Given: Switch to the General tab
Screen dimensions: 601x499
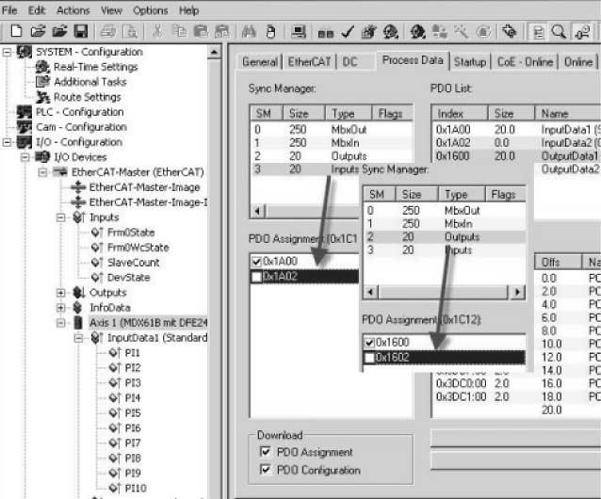Looking at the screenshot, I should click(x=260, y=62).
